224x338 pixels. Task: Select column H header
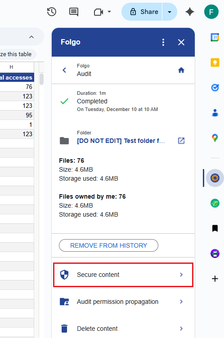17,67
